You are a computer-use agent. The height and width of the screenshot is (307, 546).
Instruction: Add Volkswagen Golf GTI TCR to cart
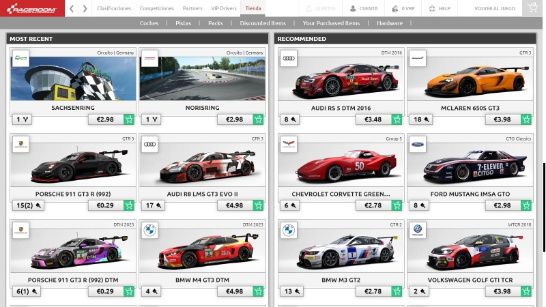[x=526, y=291]
